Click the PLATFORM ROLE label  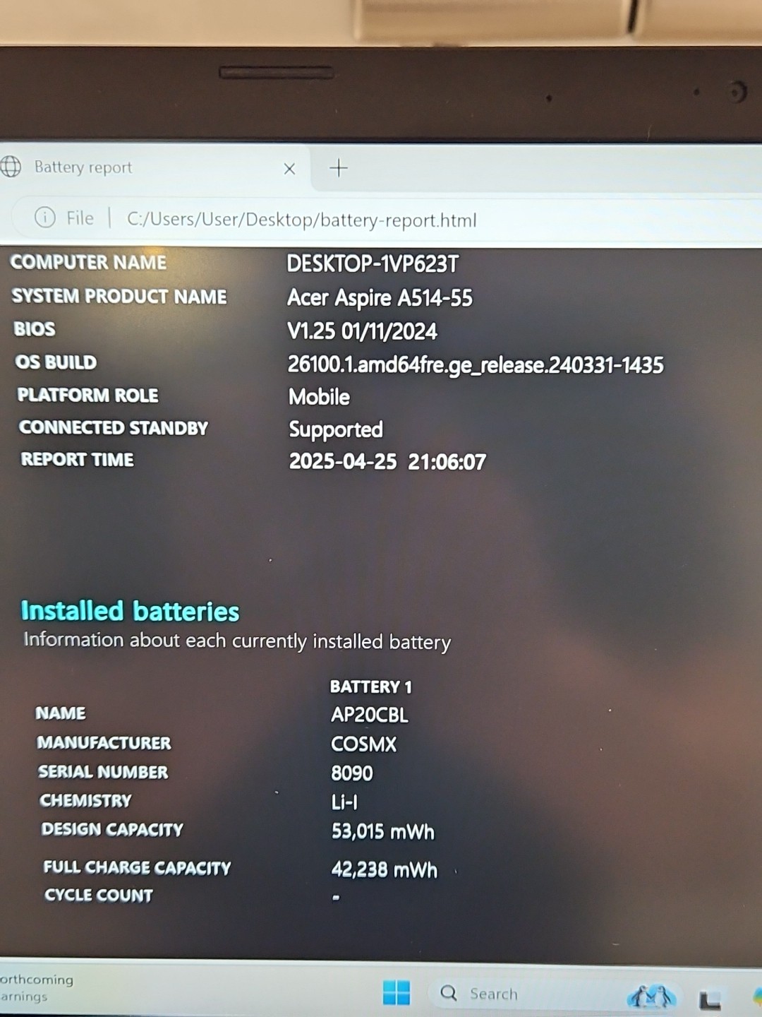pyautogui.click(x=87, y=395)
